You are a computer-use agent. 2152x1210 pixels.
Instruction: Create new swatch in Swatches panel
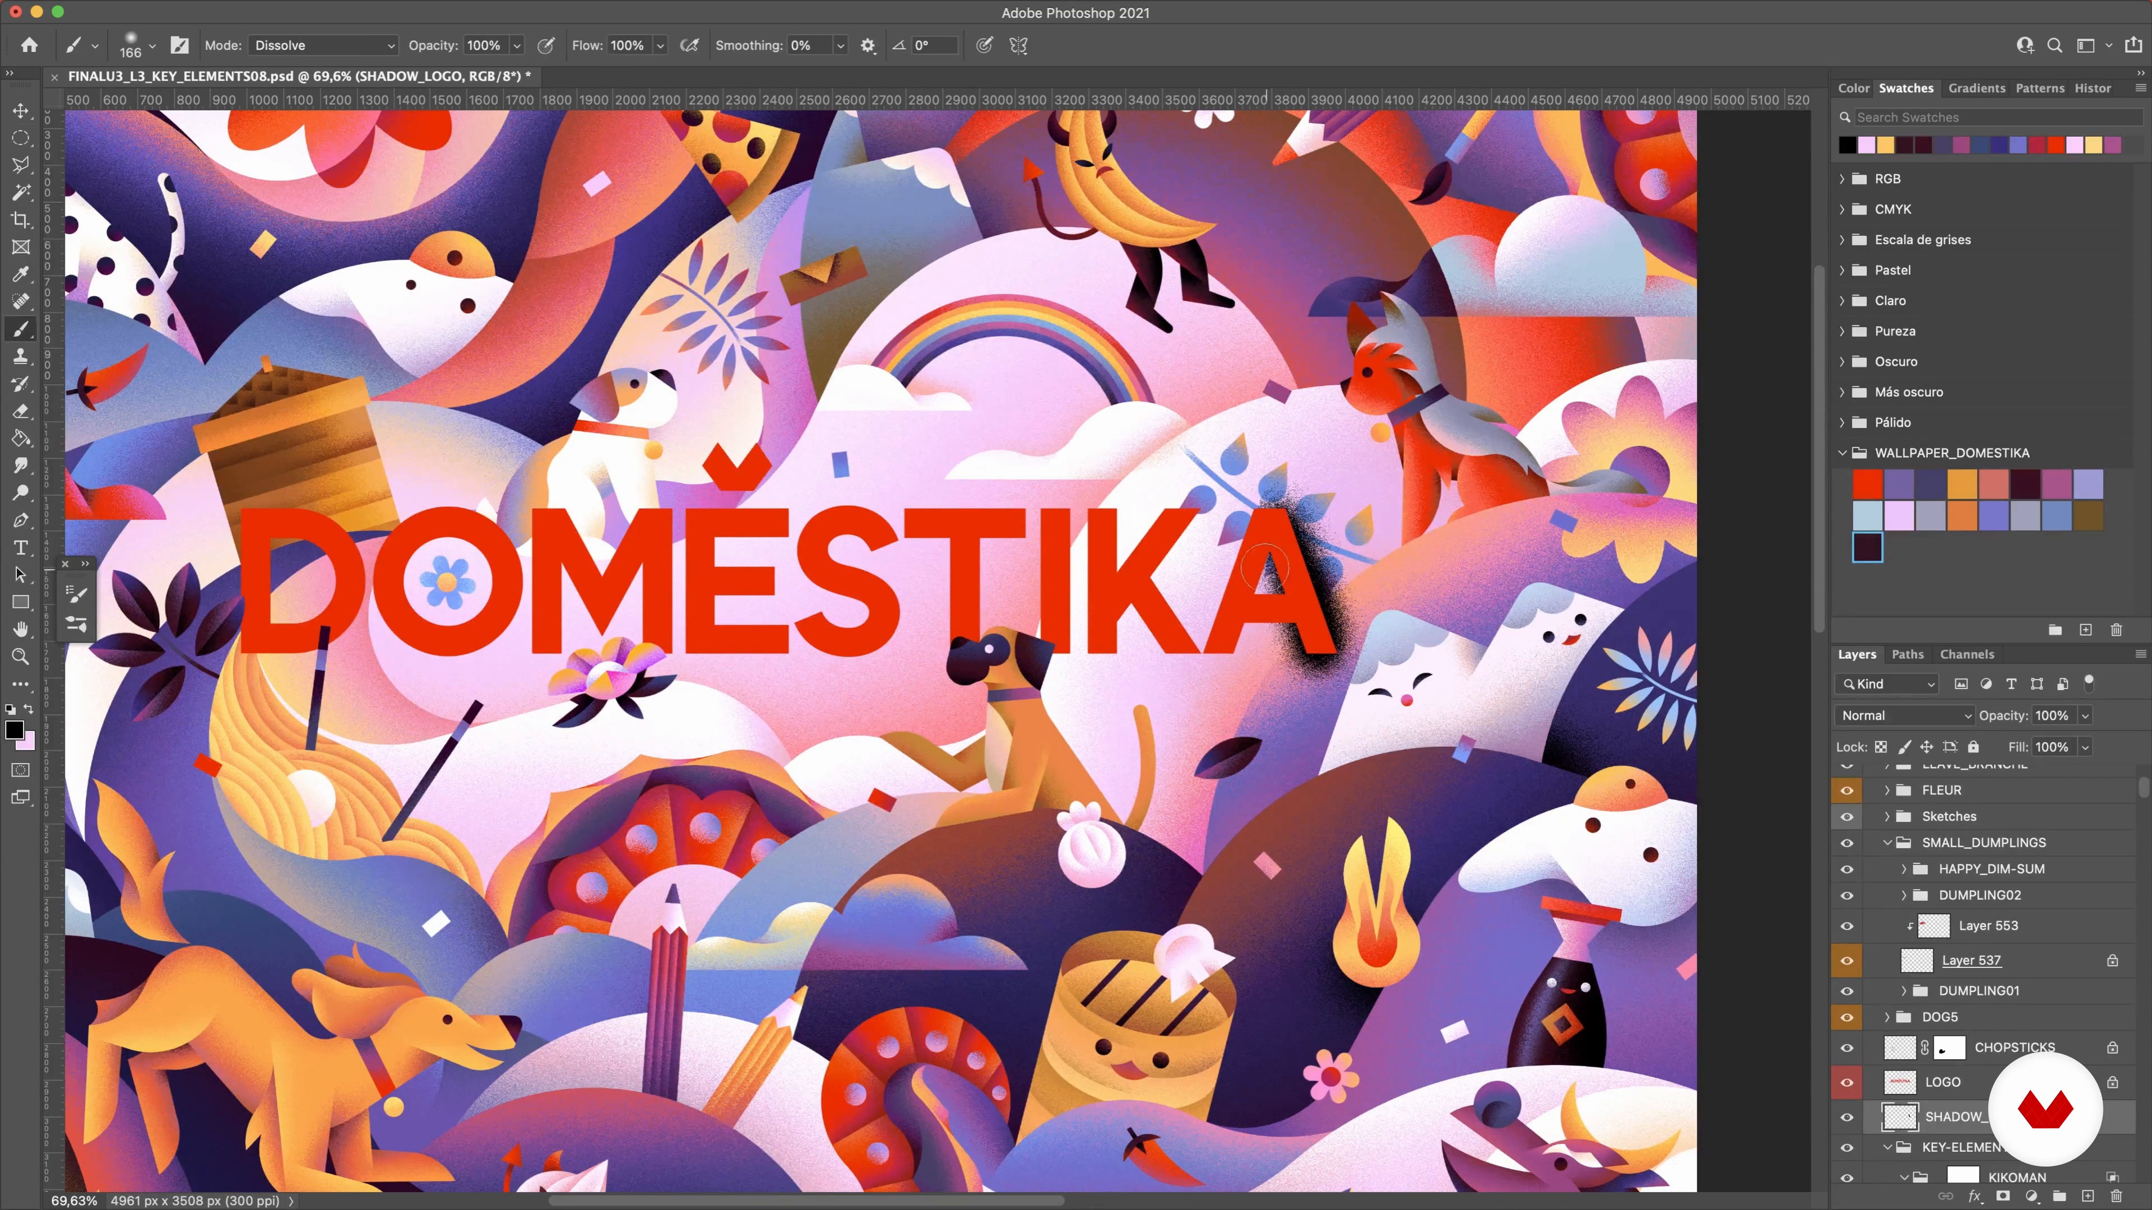pyautogui.click(x=2085, y=630)
